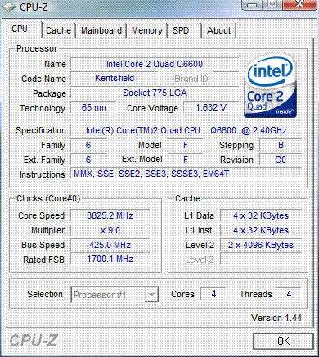Click the Core Speed value field
Image resolution: width=319 pixels, height=357 pixels.
[x=110, y=215]
